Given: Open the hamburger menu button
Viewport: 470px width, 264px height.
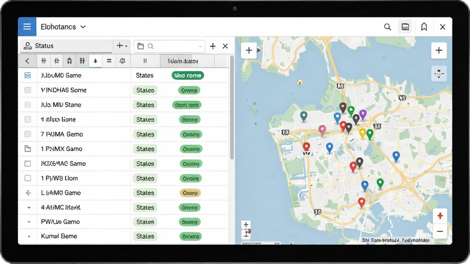Looking at the screenshot, I should click(x=27, y=27).
